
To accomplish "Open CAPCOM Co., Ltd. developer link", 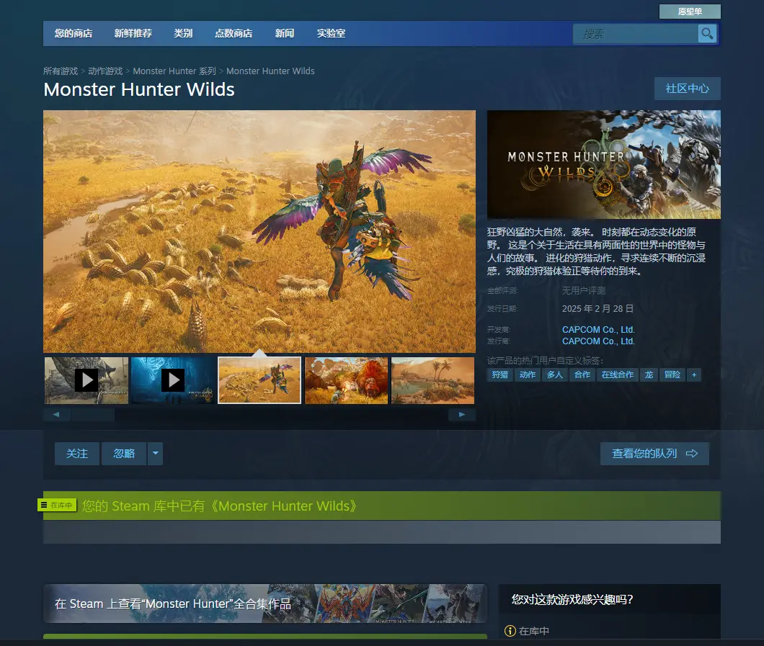I will pos(598,330).
